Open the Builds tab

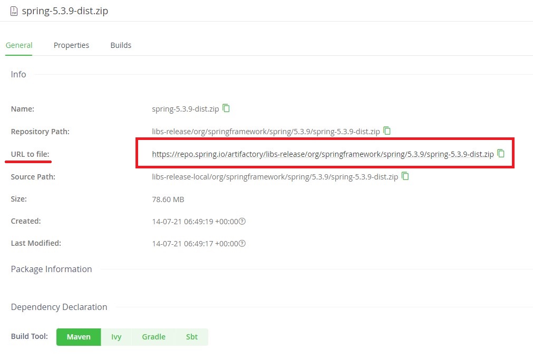[x=121, y=45]
